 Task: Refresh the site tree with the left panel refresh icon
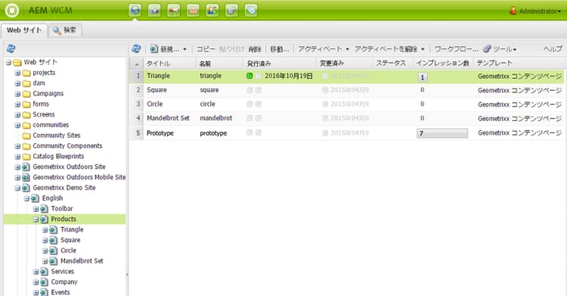tap(11, 48)
